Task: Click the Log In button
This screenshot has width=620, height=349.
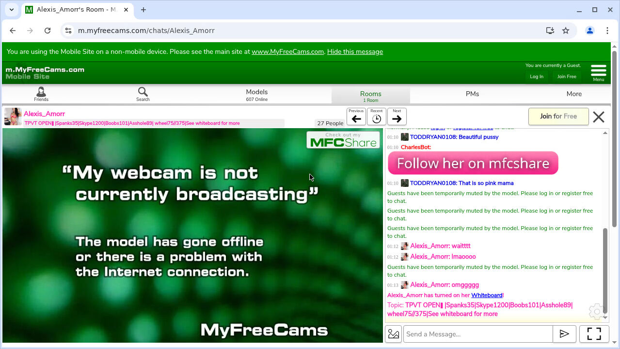Action: (536, 77)
